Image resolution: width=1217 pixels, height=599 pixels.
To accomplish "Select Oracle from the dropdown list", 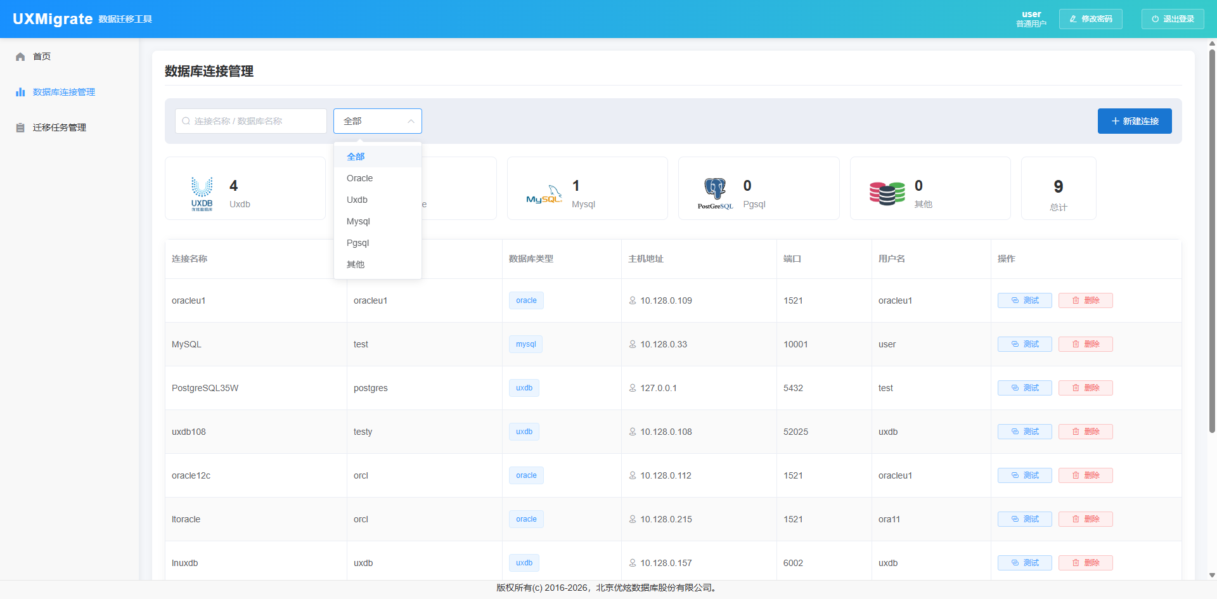I will 360,179.
